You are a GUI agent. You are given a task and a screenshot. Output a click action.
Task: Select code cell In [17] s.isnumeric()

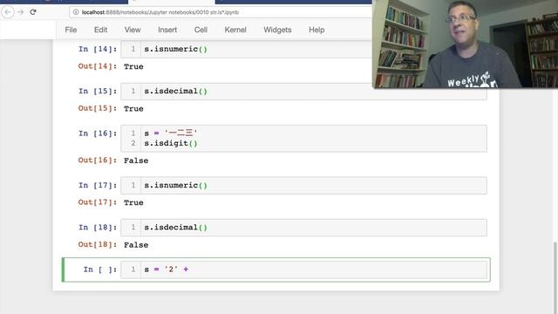click(x=303, y=186)
